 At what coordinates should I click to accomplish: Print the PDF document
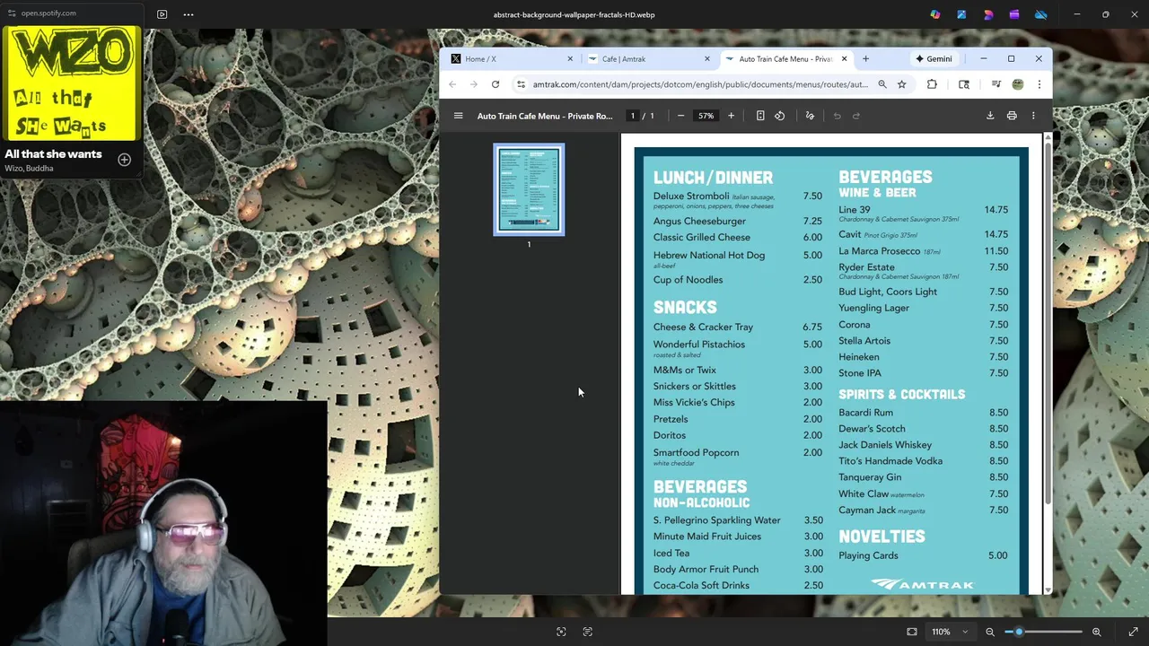coord(1012,116)
